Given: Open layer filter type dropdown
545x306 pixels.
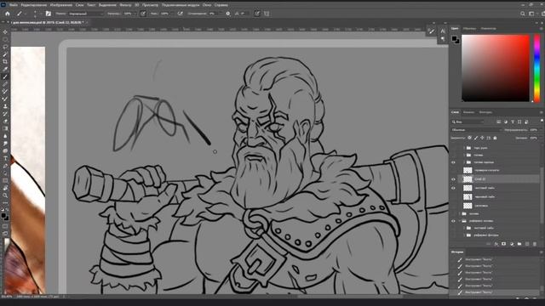Looking at the screenshot, I should tap(468, 122).
